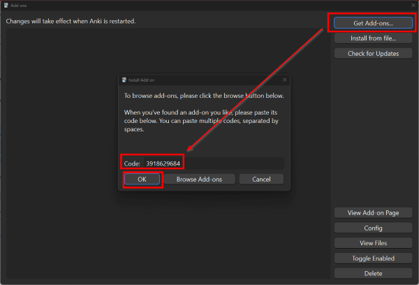Open Install from file dialog
The image size is (419, 285).
[x=373, y=38]
